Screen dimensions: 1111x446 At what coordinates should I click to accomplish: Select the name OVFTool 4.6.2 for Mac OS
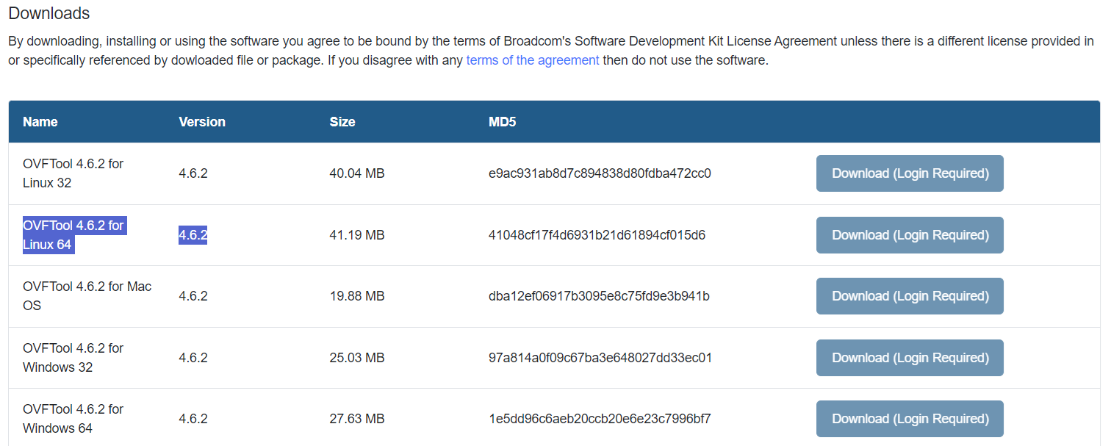pyautogui.click(x=87, y=296)
